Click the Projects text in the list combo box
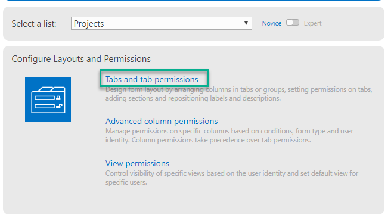 pos(89,24)
